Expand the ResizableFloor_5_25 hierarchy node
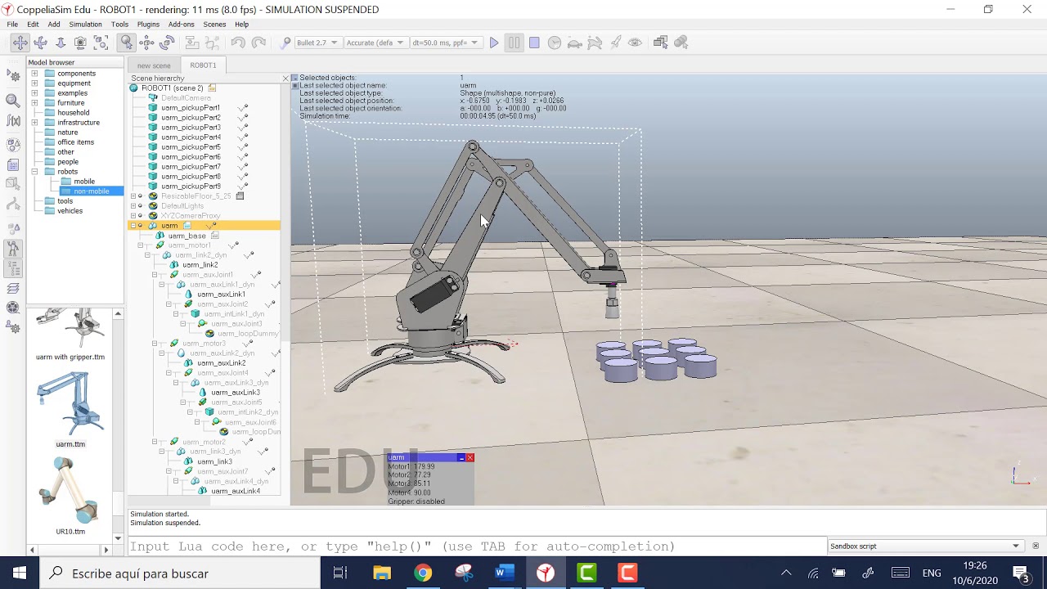 pos(133,196)
